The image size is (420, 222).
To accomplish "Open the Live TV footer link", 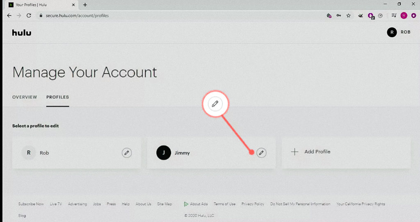I will pyautogui.click(x=56, y=204).
